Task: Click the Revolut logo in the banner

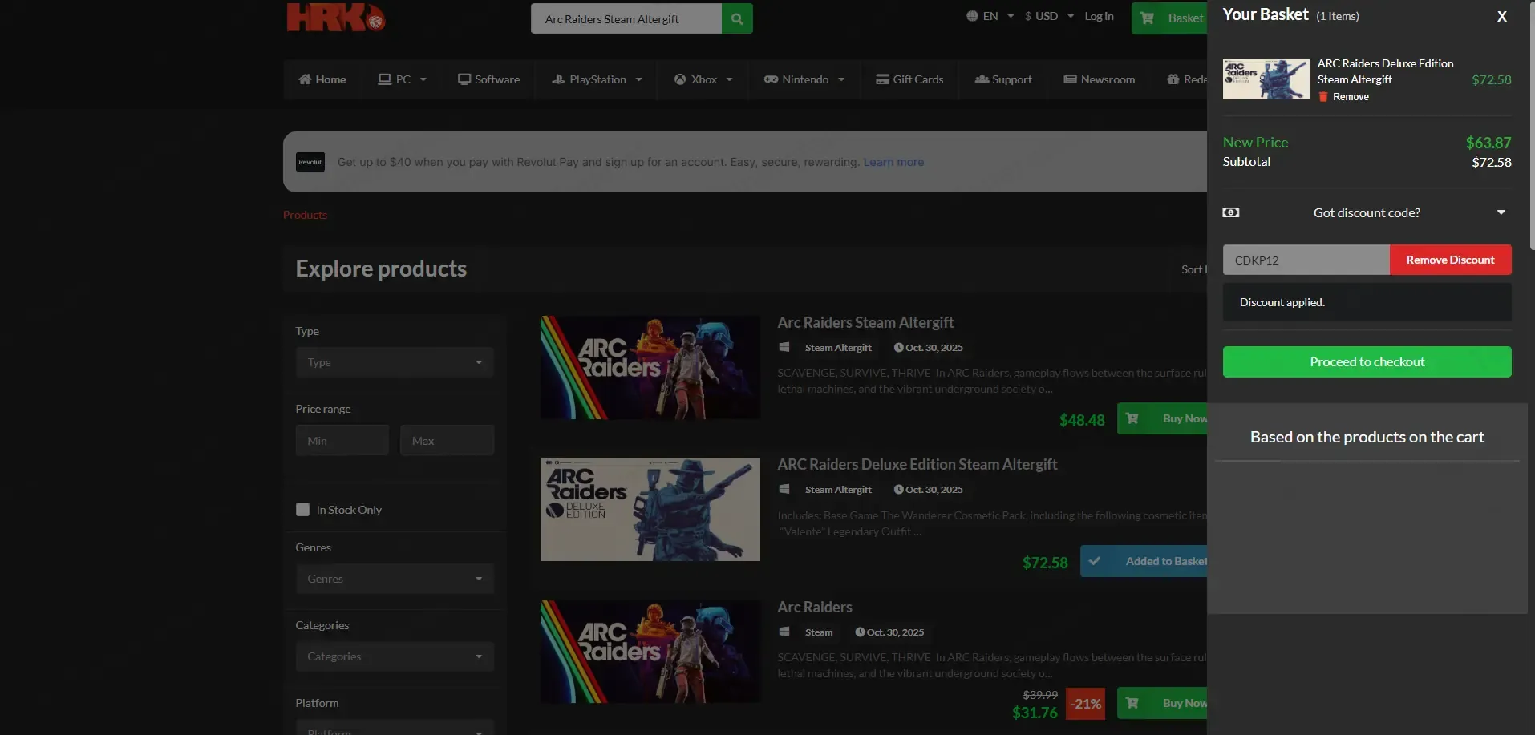Action: click(310, 162)
